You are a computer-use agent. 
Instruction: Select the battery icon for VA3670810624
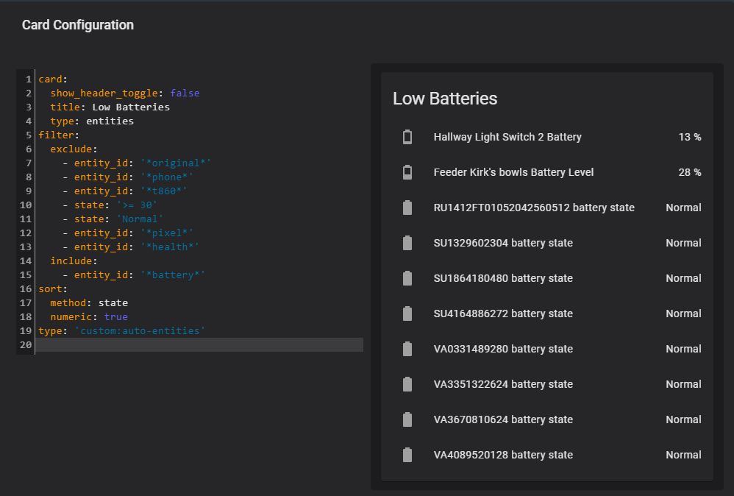tap(406, 419)
